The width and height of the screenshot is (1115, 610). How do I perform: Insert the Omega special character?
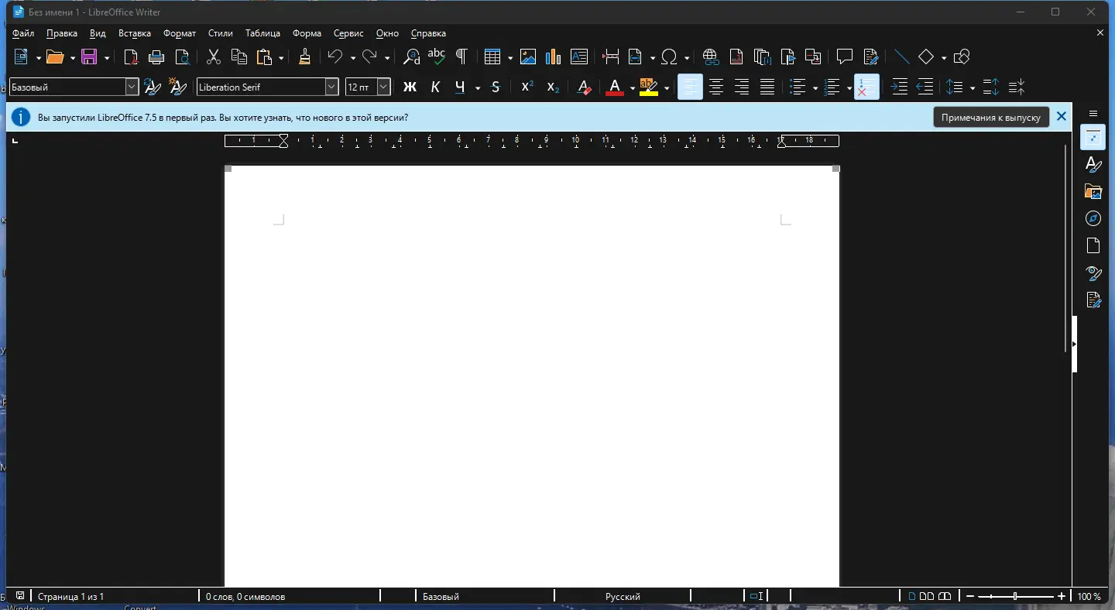pyautogui.click(x=670, y=57)
